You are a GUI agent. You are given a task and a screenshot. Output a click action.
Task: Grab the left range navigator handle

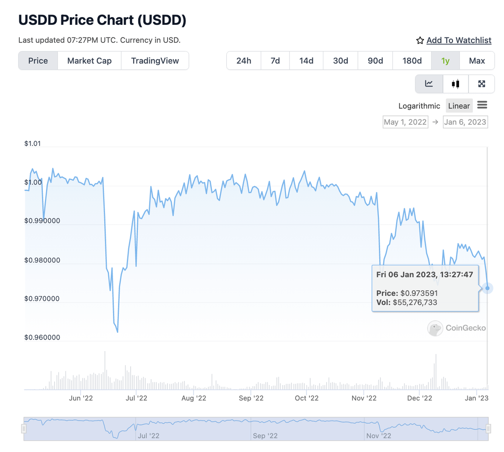24,428
